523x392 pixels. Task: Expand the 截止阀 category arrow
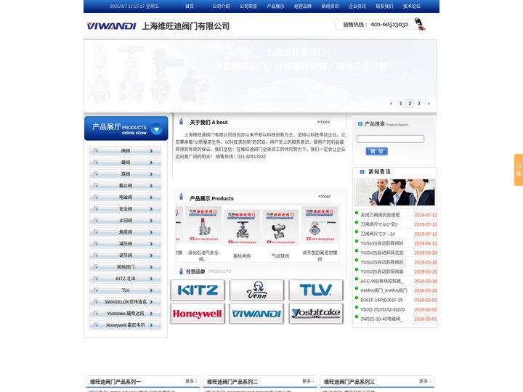click(x=151, y=186)
